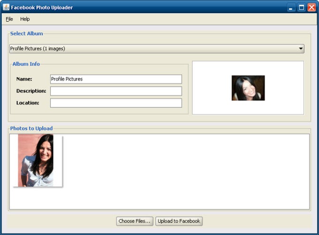This screenshot has width=319, height=235.
Task: Close the Facebook Photo Uploader window
Action: pos(311,8)
